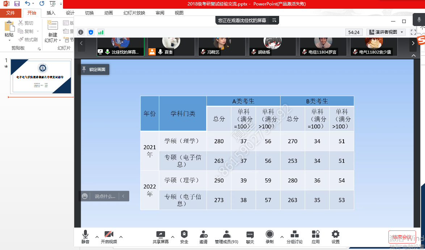The width and height of the screenshot is (425, 250).
Task: Open 管理成员(93) participants list
Action: pos(227,234)
